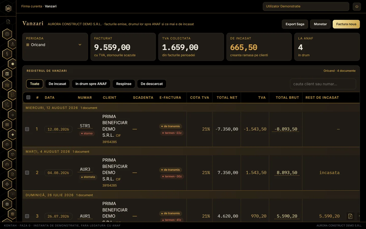Switch to 'De incasat' filter tab
Image resolution: width=366 pixels, height=229 pixels.
coord(57,84)
